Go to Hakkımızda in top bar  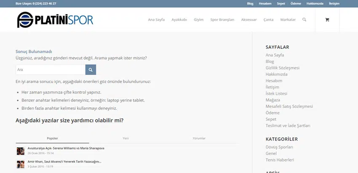(315, 3)
